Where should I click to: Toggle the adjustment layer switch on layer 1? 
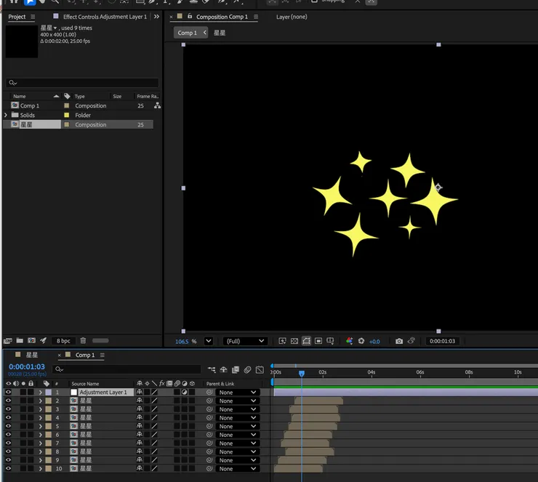click(185, 393)
